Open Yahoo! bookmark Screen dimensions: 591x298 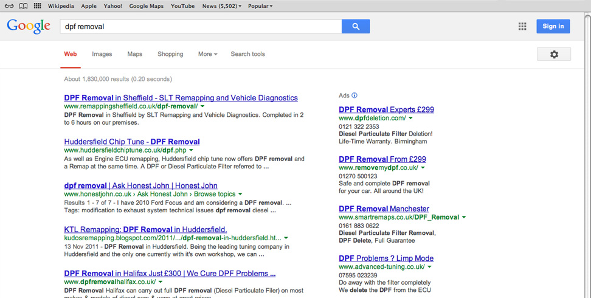point(113,6)
